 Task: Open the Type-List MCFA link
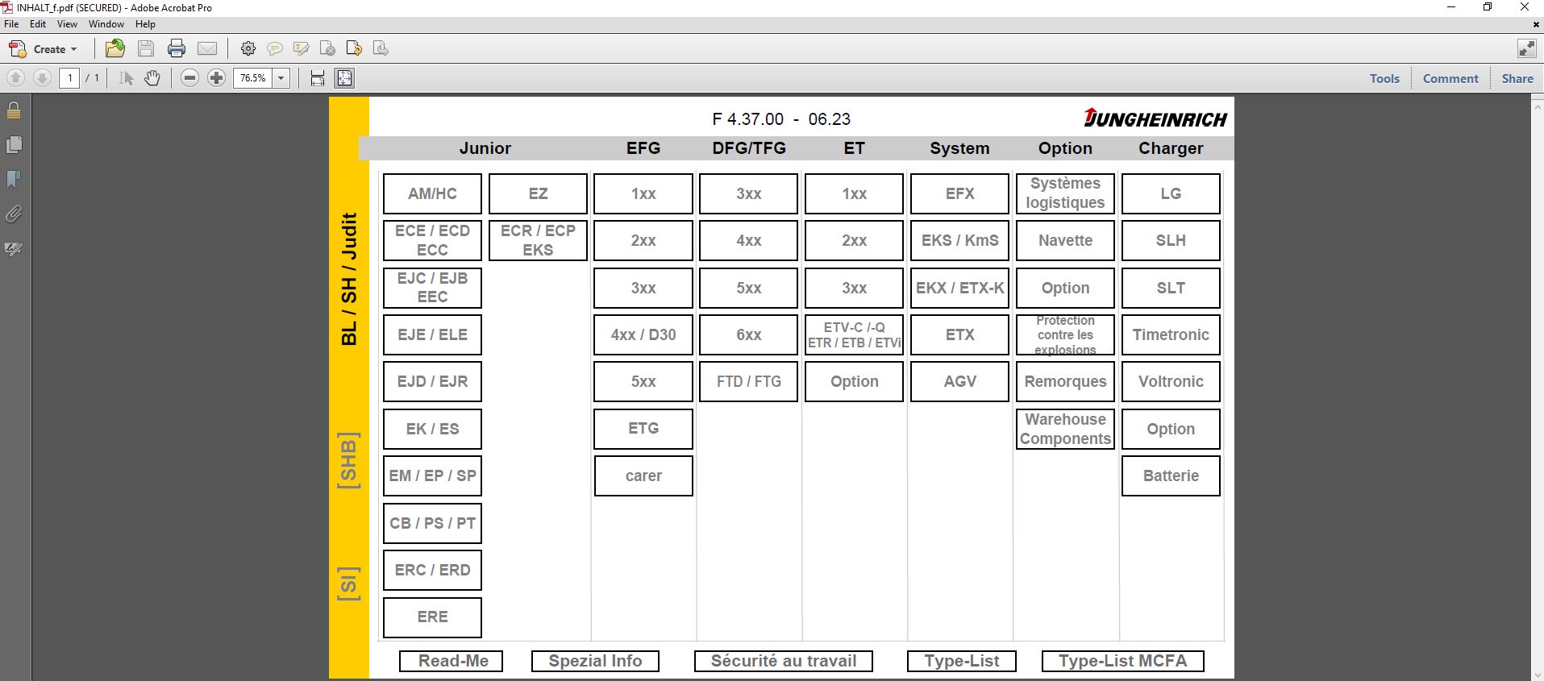click(x=1123, y=661)
